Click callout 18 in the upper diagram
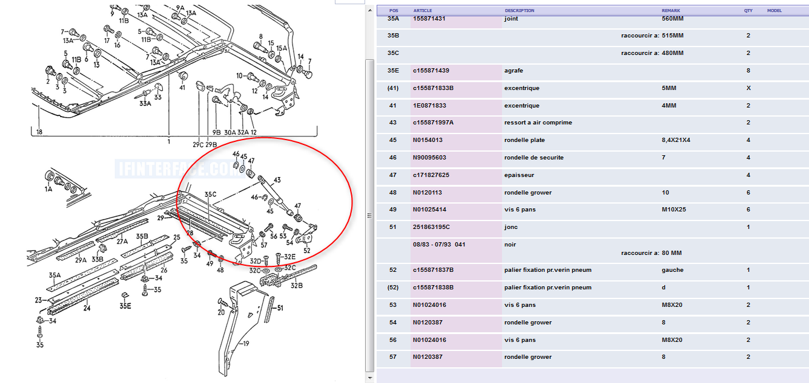 tap(39, 132)
